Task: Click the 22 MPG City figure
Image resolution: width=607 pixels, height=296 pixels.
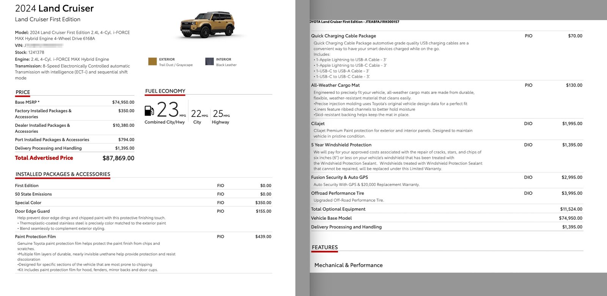Action: pos(200,113)
